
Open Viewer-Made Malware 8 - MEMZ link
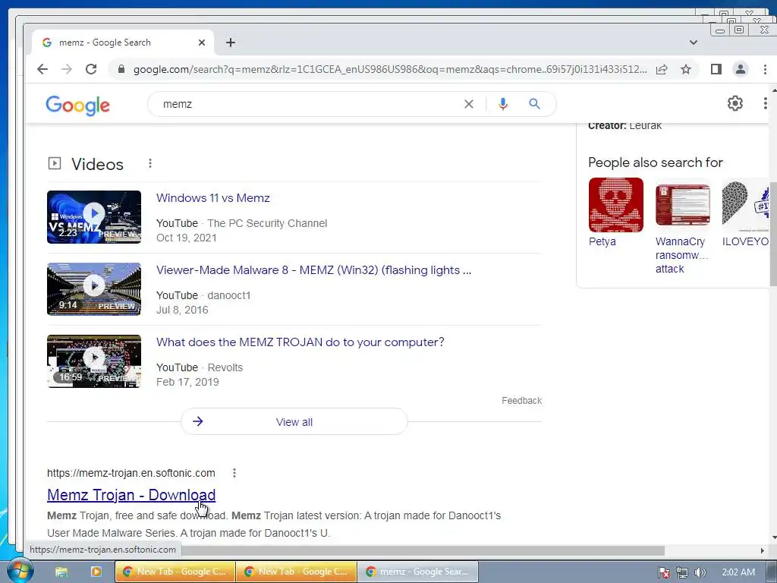point(313,270)
